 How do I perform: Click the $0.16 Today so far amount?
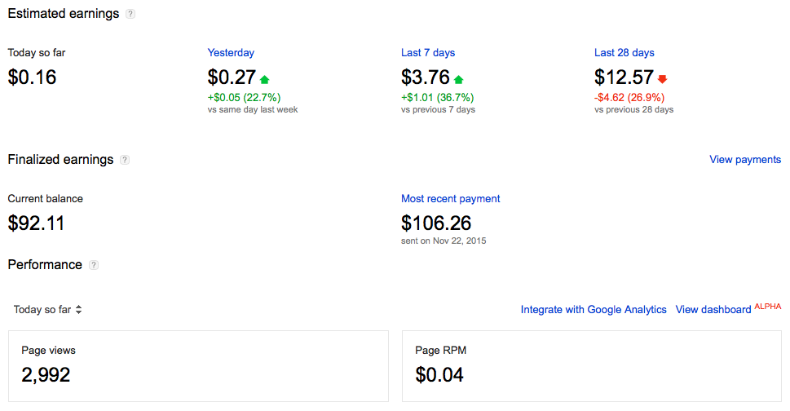point(32,77)
